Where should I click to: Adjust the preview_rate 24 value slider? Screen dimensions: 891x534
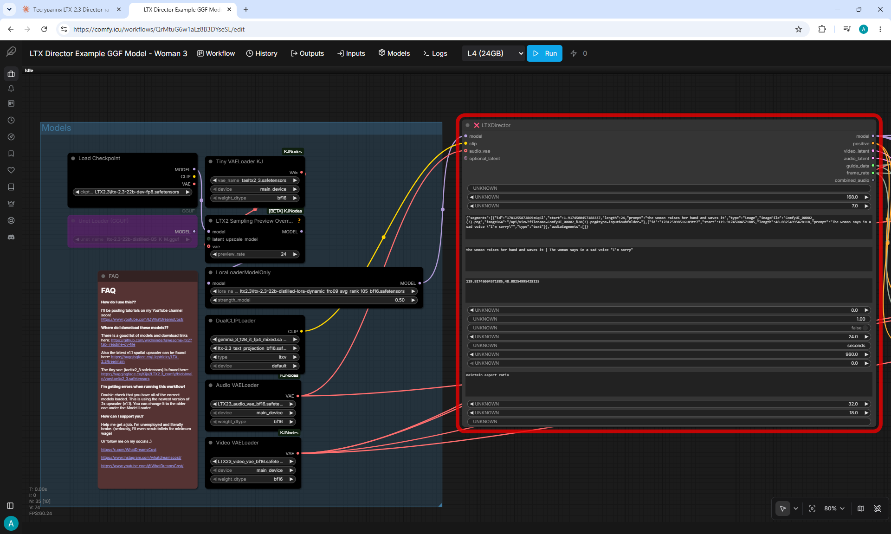(x=255, y=254)
